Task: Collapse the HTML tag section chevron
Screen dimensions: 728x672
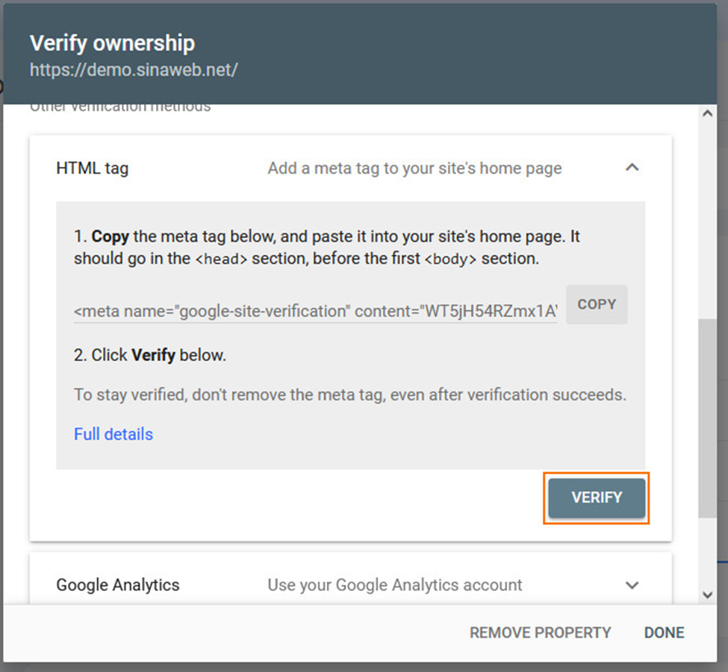Action: pos(632,168)
